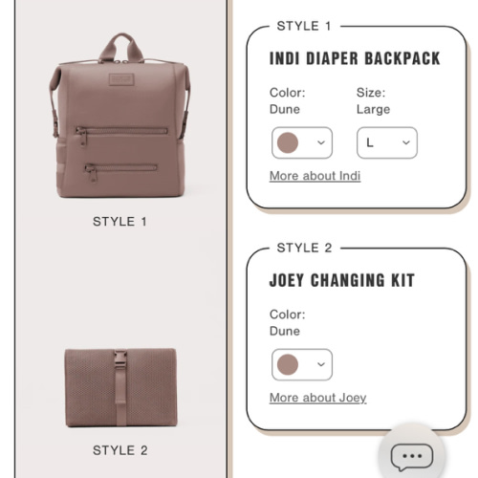Click the chevron in Joey color selector

click(x=321, y=364)
